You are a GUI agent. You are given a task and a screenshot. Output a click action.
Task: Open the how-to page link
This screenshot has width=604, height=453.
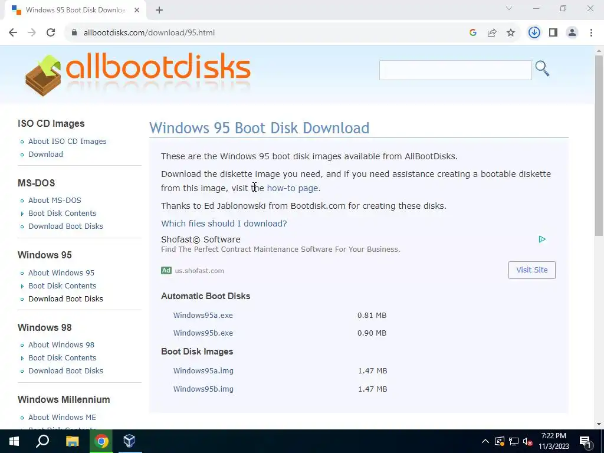tap(293, 188)
